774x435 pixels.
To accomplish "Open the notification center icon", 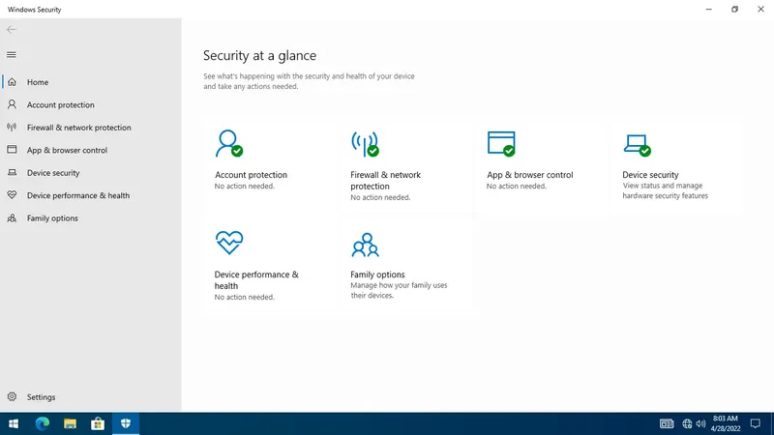I will (x=756, y=423).
